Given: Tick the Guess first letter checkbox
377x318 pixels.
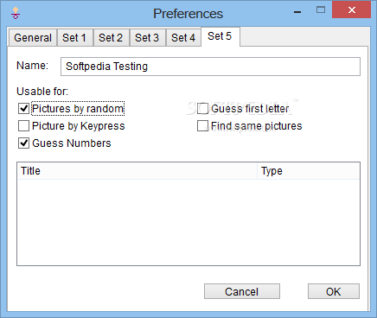Looking at the screenshot, I should pyautogui.click(x=202, y=109).
